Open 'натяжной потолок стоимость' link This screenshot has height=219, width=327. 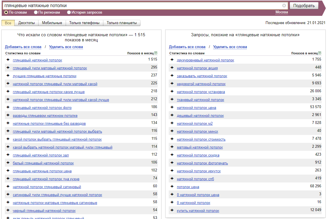pyautogui.click(x=201, y=139)
